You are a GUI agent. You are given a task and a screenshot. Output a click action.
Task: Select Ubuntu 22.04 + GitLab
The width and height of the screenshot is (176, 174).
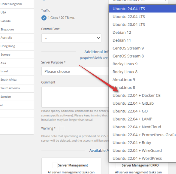click(x=142, y=103)
